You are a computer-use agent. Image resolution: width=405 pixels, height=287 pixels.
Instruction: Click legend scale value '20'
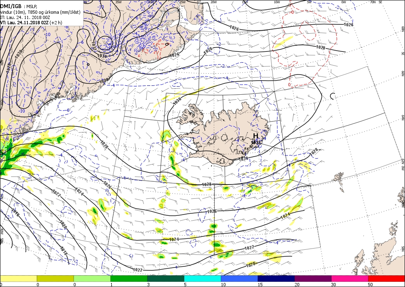[297, 285]
